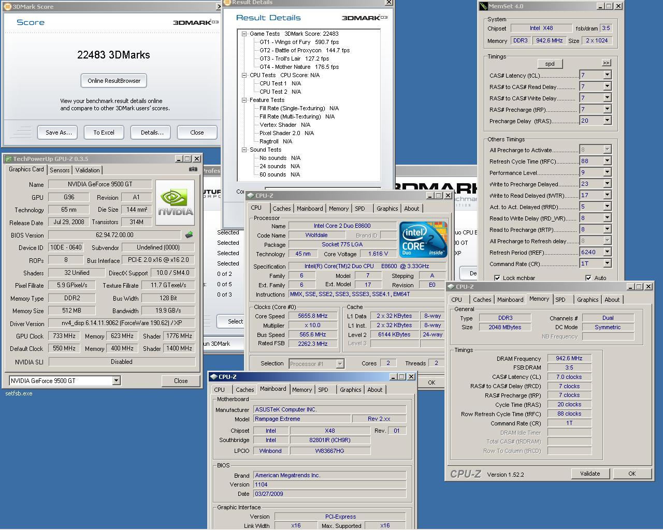Click the 3DMark Score title bar icon
663x530 pixels.
[x=8, y=7]
